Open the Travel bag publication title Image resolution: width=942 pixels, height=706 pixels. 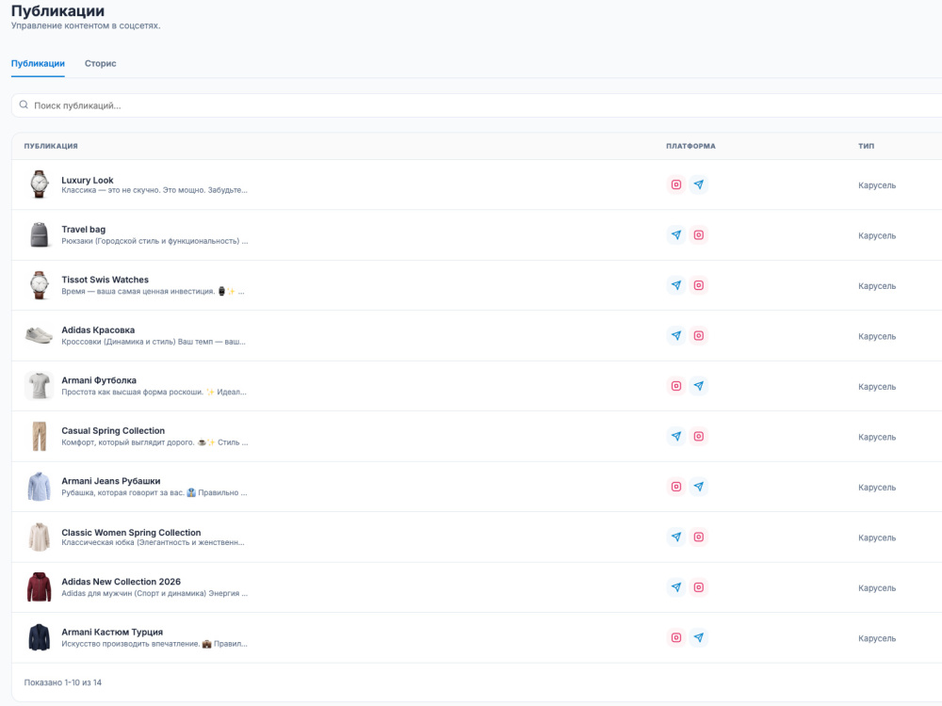pos(84,230)
